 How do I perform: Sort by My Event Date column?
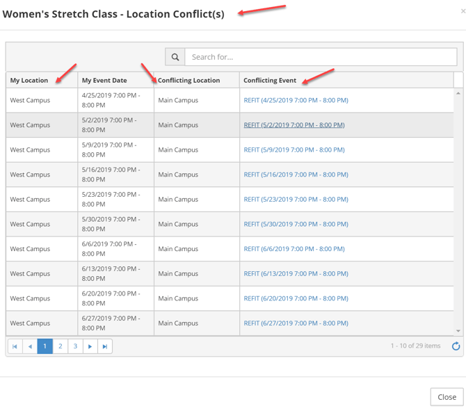[104, 81]
